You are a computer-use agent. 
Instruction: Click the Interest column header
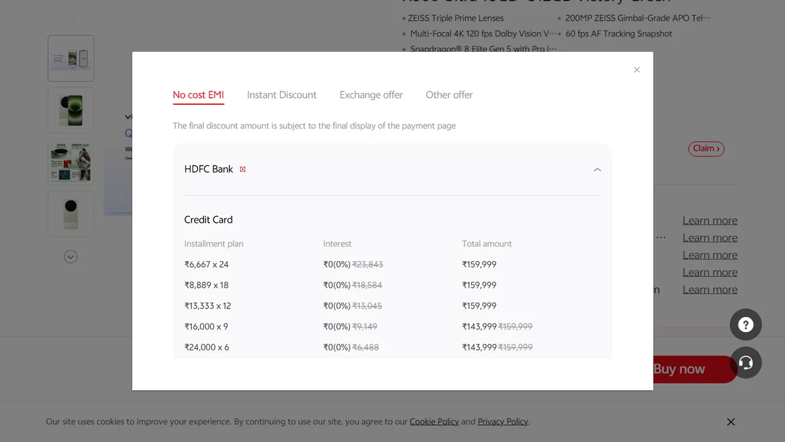tap(338, 244)
